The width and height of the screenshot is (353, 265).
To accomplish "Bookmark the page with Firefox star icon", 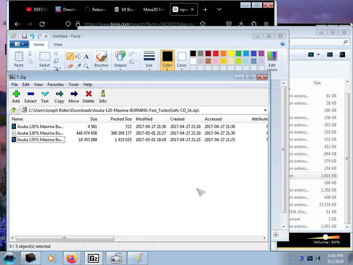I will pyautogui.click(x=203, y=24).
